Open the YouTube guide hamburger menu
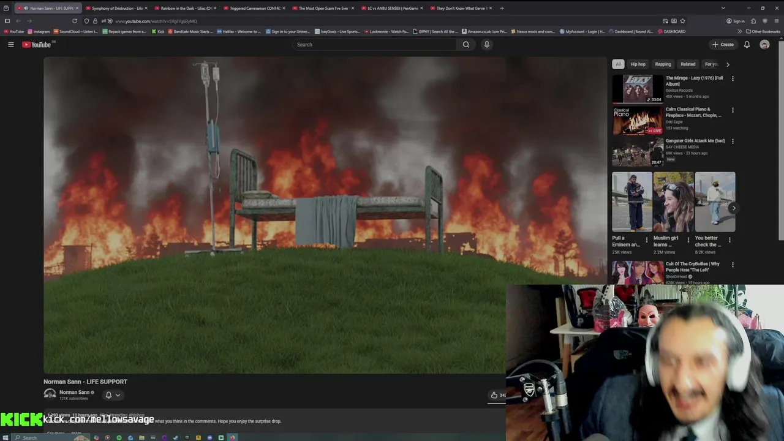This screenshot has height=441, width=784. coord(10,45)
